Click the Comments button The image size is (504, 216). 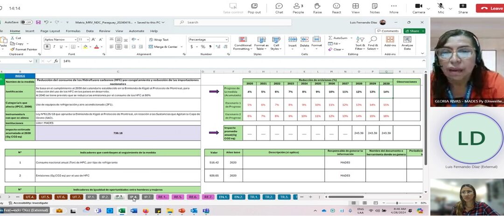point(388,31)
